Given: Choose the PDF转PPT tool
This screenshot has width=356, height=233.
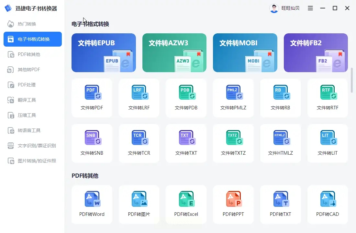Looking at the screenshot, I should pyautogui.click(x=233, y=205).
